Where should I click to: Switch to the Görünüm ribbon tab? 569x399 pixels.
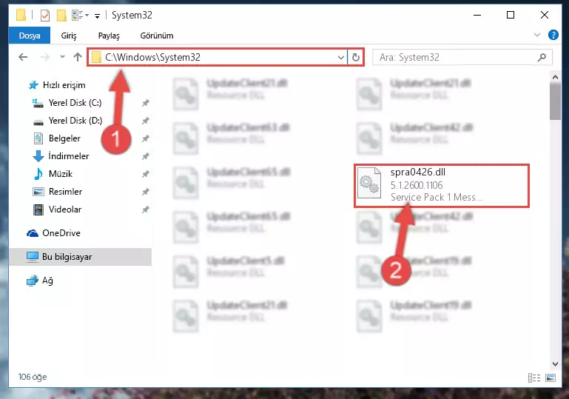pos(157,36)
